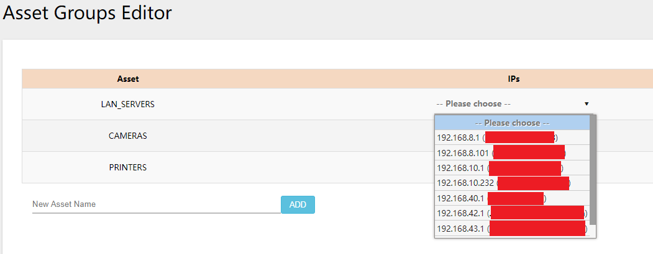
Task: Focus the New Asset Name field
Action: [155, 204]
